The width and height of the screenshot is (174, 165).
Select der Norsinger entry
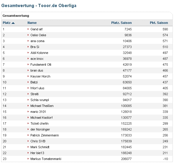coord(40,129)
